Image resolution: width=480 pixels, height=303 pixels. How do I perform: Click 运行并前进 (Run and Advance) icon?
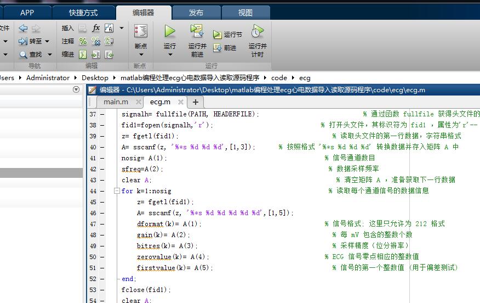[197, 31]
